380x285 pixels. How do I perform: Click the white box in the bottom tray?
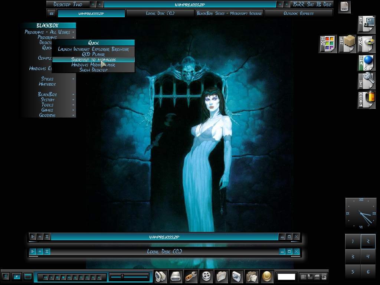[286, 276]
